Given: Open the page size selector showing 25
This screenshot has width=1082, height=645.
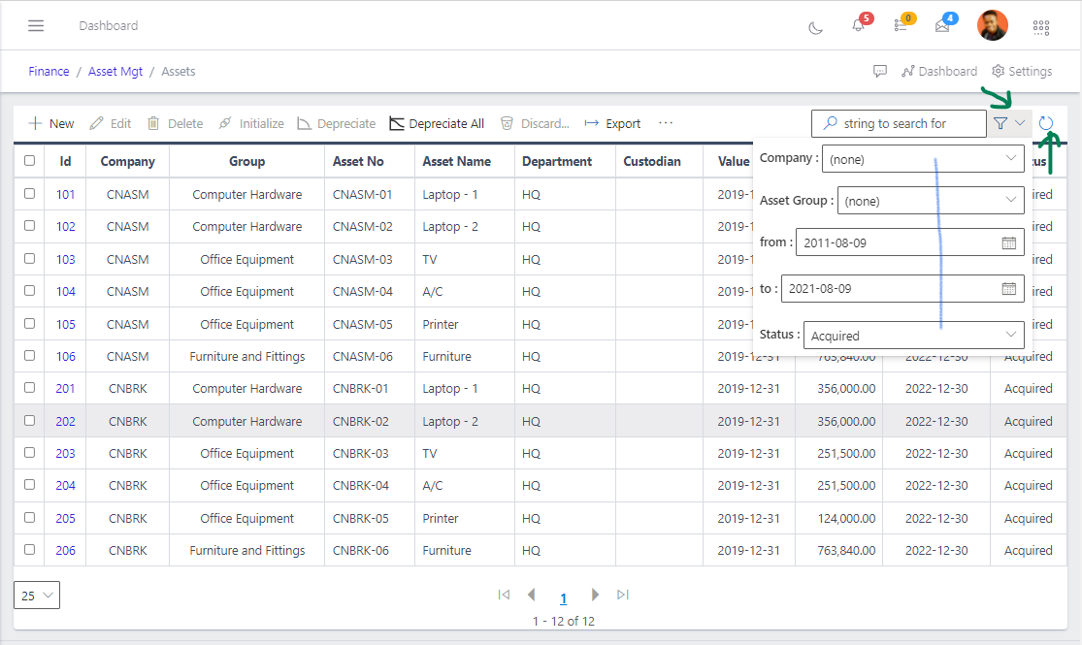Looking at the screenshot, I should 36,595.
